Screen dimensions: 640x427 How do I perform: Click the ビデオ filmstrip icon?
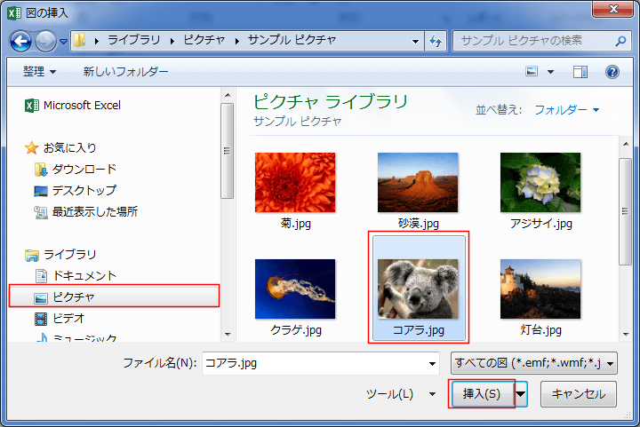click(x=41, y=319)
